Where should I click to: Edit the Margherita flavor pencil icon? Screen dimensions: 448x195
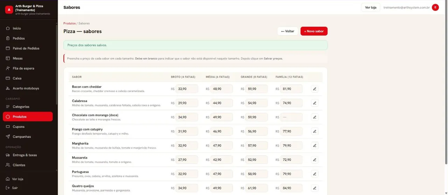tap(315, 145)
